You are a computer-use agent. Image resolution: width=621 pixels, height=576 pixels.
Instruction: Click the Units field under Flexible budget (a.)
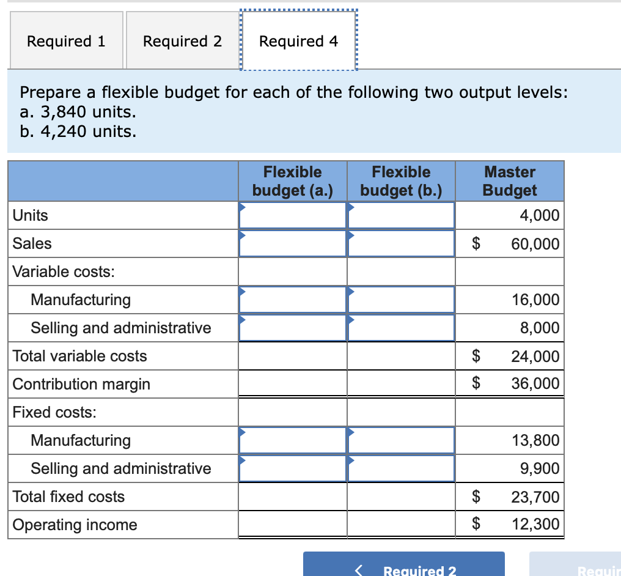[x=292, y=215]
